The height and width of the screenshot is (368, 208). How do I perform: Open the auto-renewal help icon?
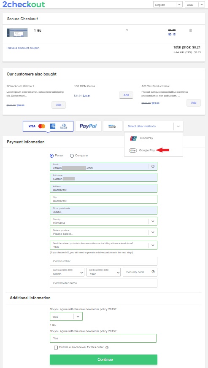107,348
